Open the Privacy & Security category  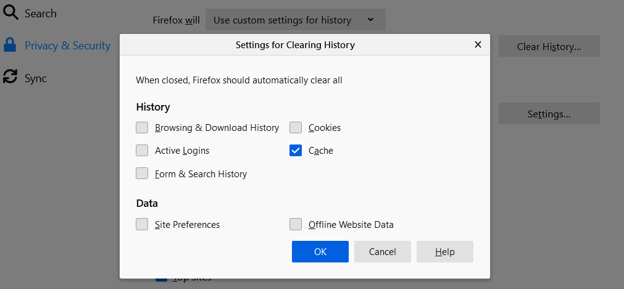(67, 46)
